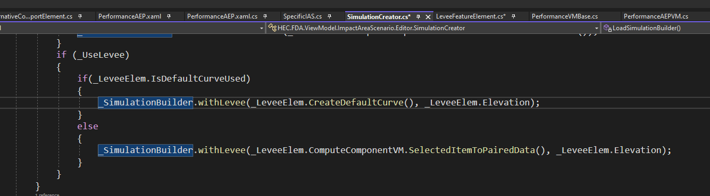Select the SimulationCreator.cs* tab
Screen dimensions: 710x196
coord(379,17)
